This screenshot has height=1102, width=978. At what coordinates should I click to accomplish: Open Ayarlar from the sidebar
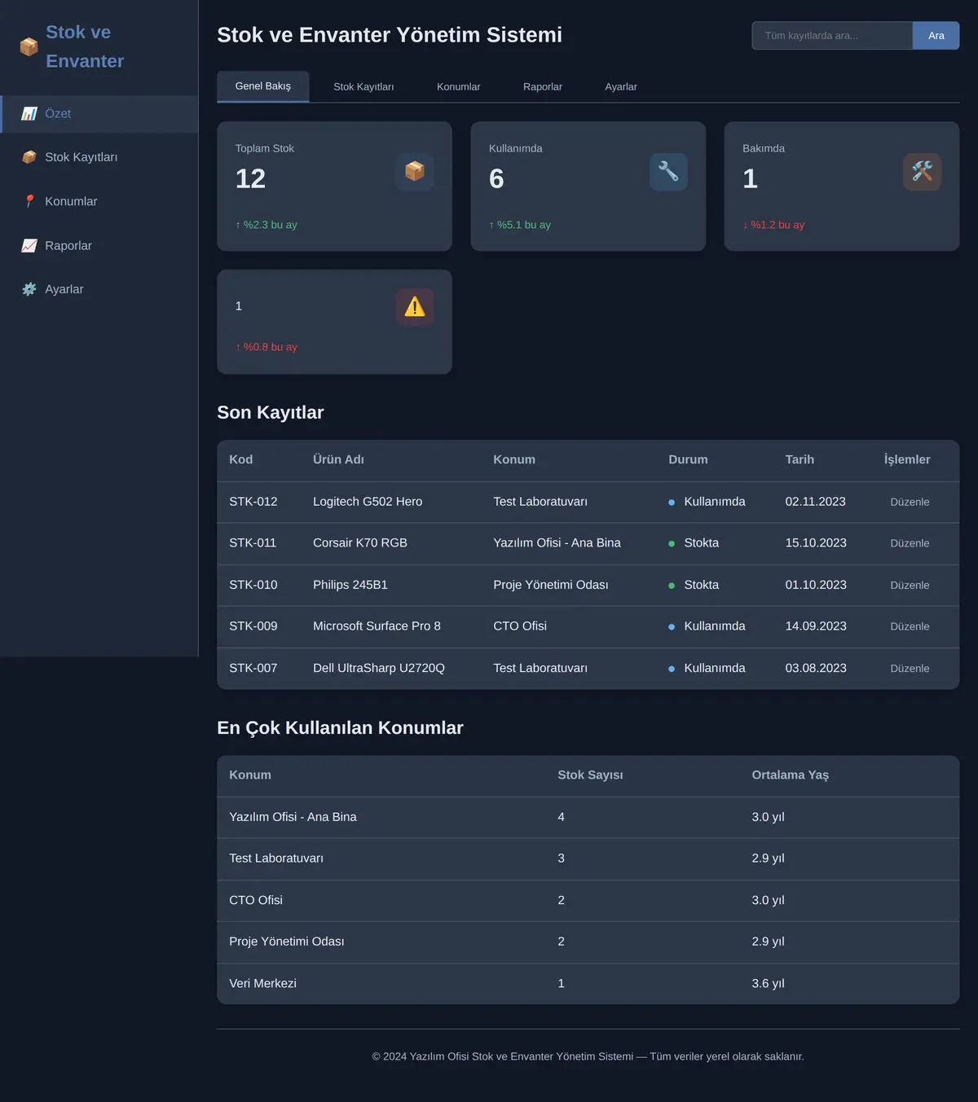click(x=99, y=289)
